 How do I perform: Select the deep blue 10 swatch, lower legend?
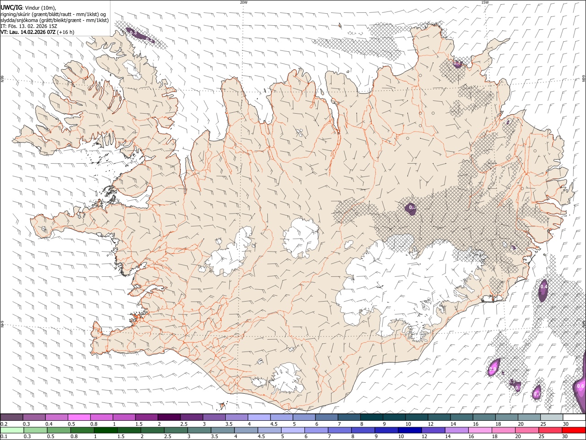410,430
